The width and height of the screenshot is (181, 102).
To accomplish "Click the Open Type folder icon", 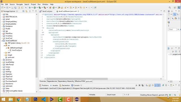I will [59, 8].
